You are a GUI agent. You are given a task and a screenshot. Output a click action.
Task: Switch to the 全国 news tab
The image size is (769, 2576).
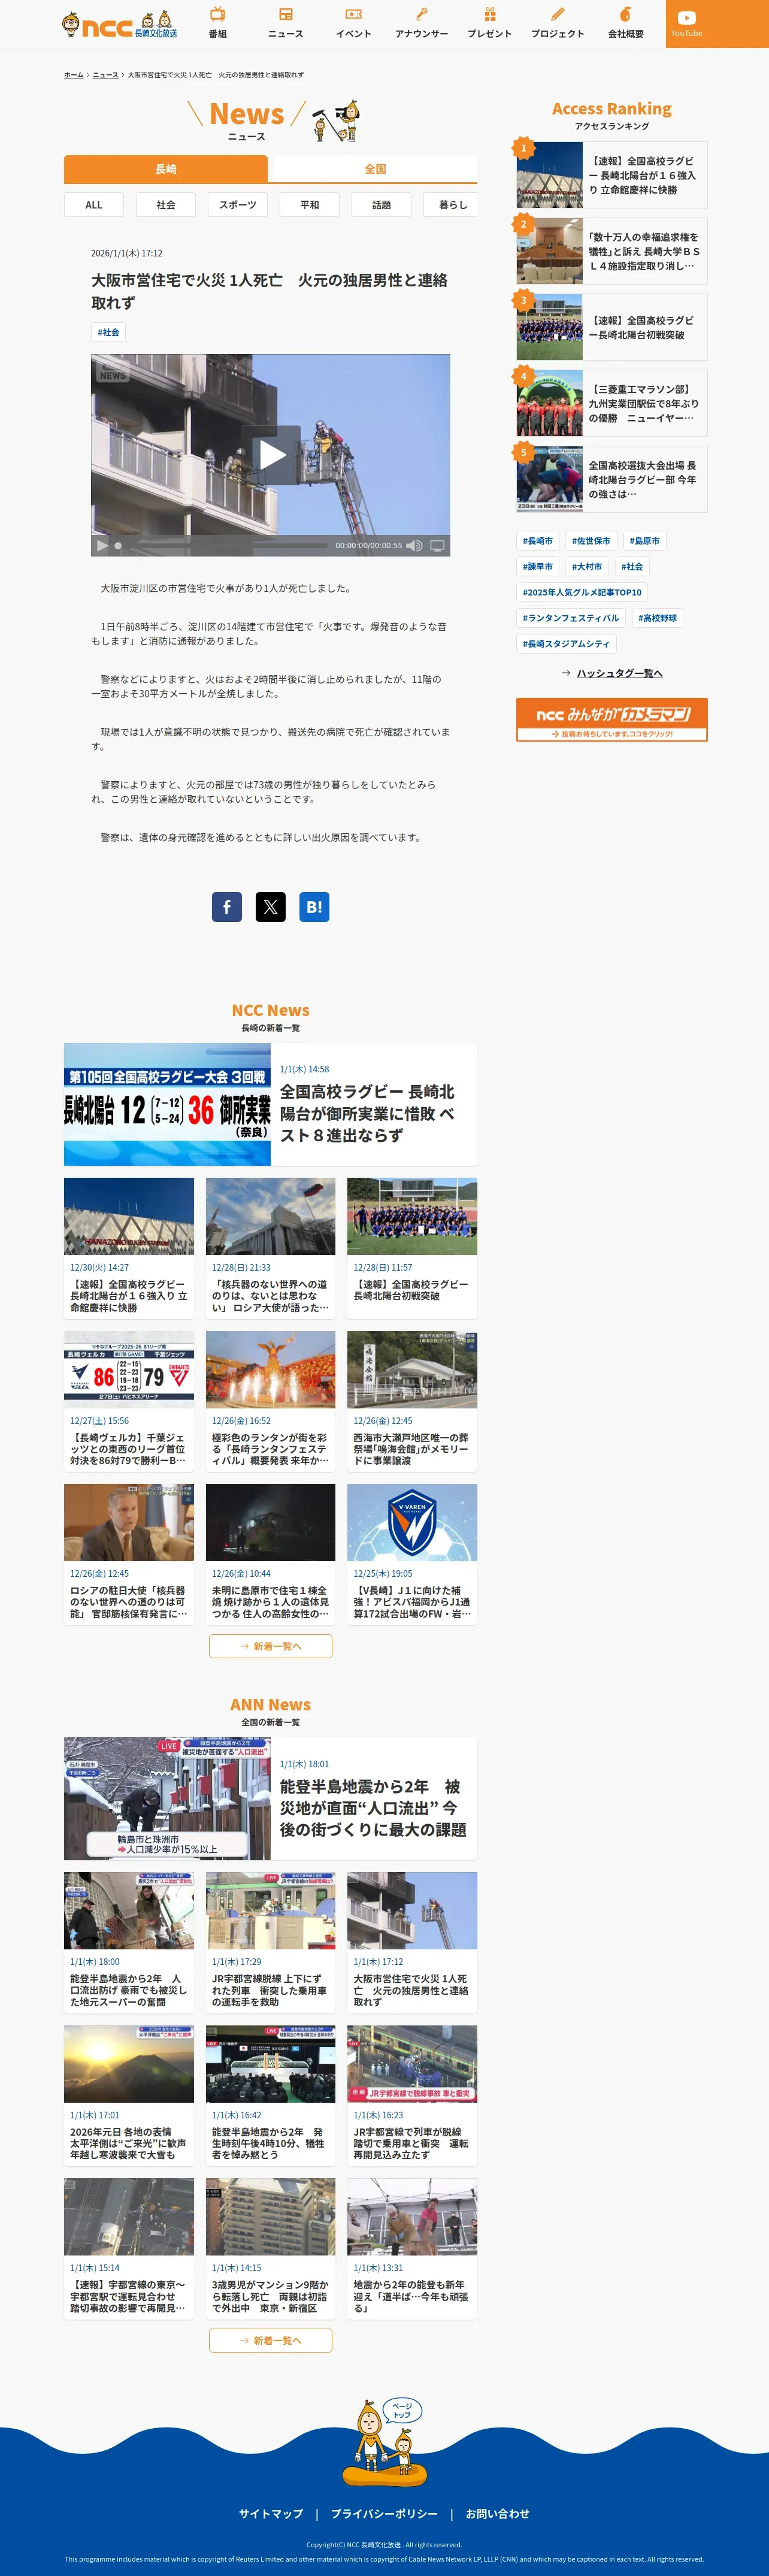(375, 169)
